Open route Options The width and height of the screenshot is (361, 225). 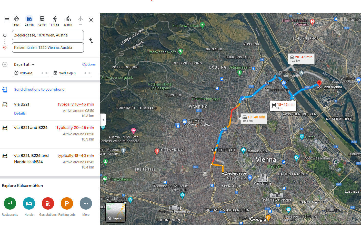click(x=89, y=64)
